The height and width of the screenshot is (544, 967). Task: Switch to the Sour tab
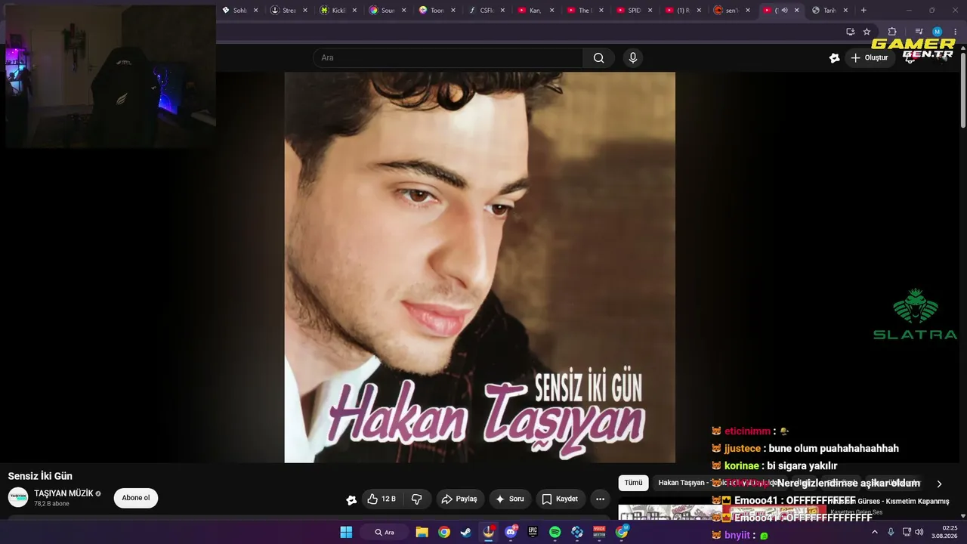(x=388, y=11)
